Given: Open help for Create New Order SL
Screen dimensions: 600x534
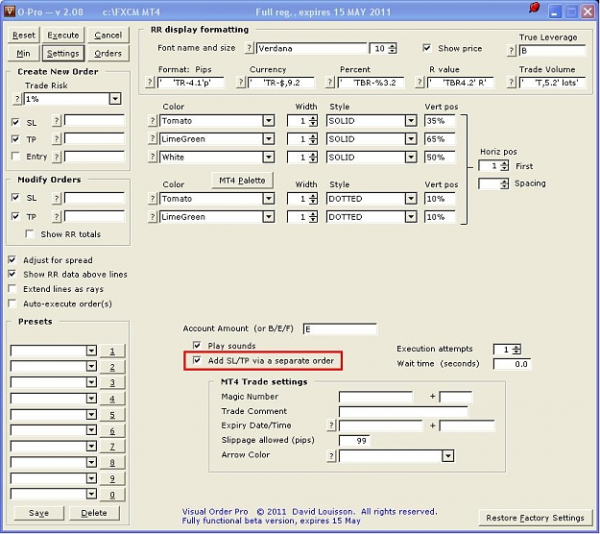Looking at the screenshot, I should pos(57,121).
